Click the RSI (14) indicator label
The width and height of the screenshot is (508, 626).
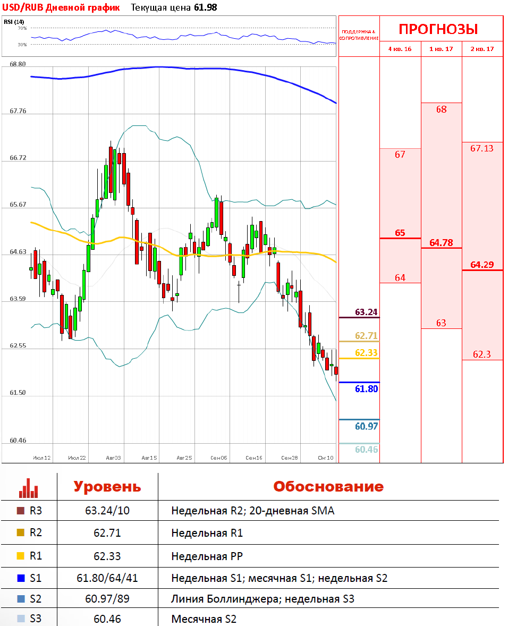click(14, 22)
